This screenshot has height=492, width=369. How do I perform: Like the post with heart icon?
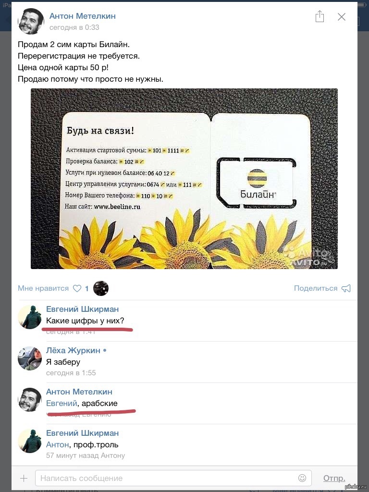tap(77, 288)
